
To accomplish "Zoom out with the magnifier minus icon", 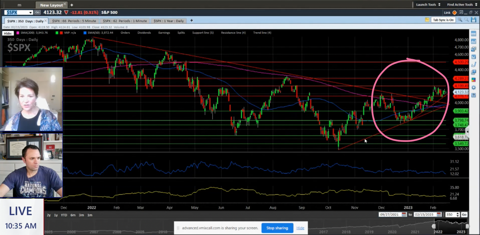I will coord(466,20).
